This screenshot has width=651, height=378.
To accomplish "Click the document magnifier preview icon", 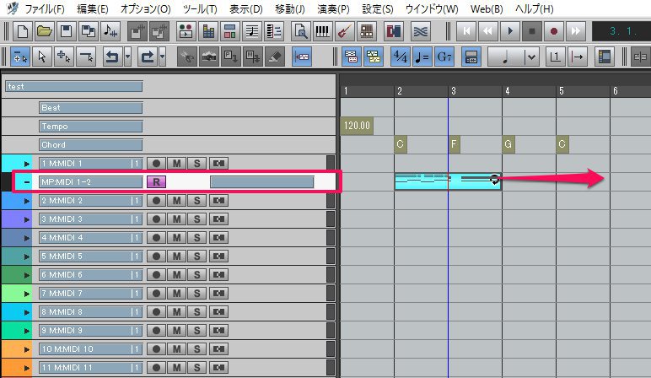I will (x=300, y=31).
